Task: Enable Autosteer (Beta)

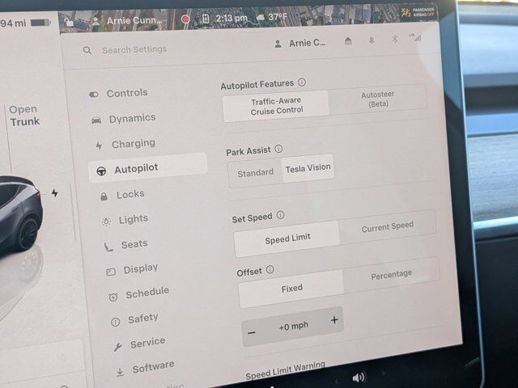Action: [377, 99]
